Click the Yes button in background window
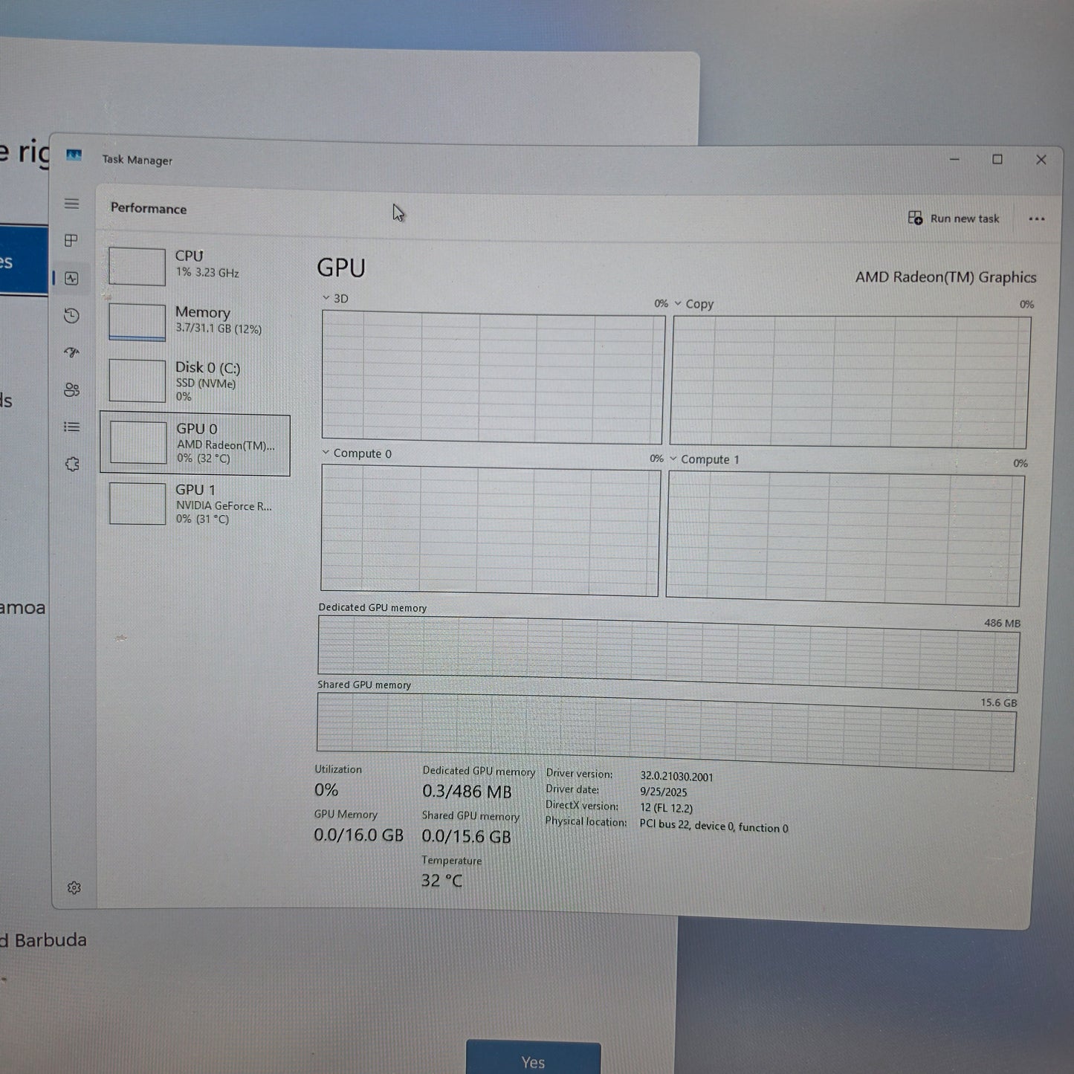 (x=533, y=1060)
